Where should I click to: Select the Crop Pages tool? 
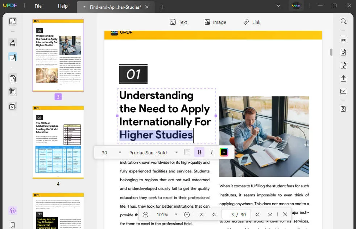tap(13, 91)
